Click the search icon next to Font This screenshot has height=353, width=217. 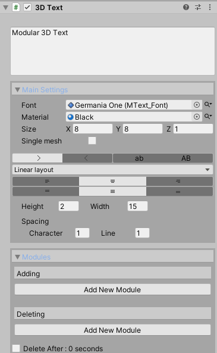(208, 104)
